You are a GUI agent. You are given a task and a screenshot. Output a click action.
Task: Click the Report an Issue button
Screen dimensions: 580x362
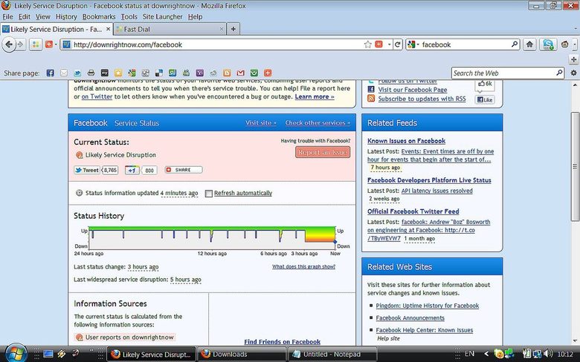pos(323,152)
